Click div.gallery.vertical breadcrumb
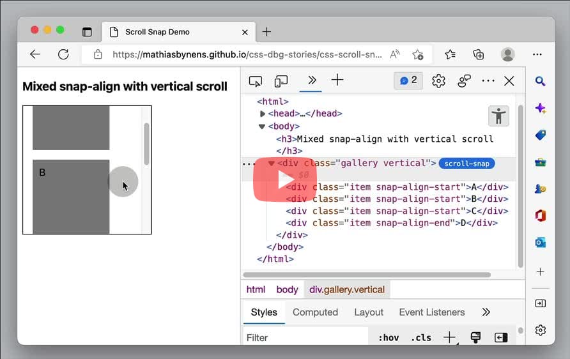 pos(347,289)
